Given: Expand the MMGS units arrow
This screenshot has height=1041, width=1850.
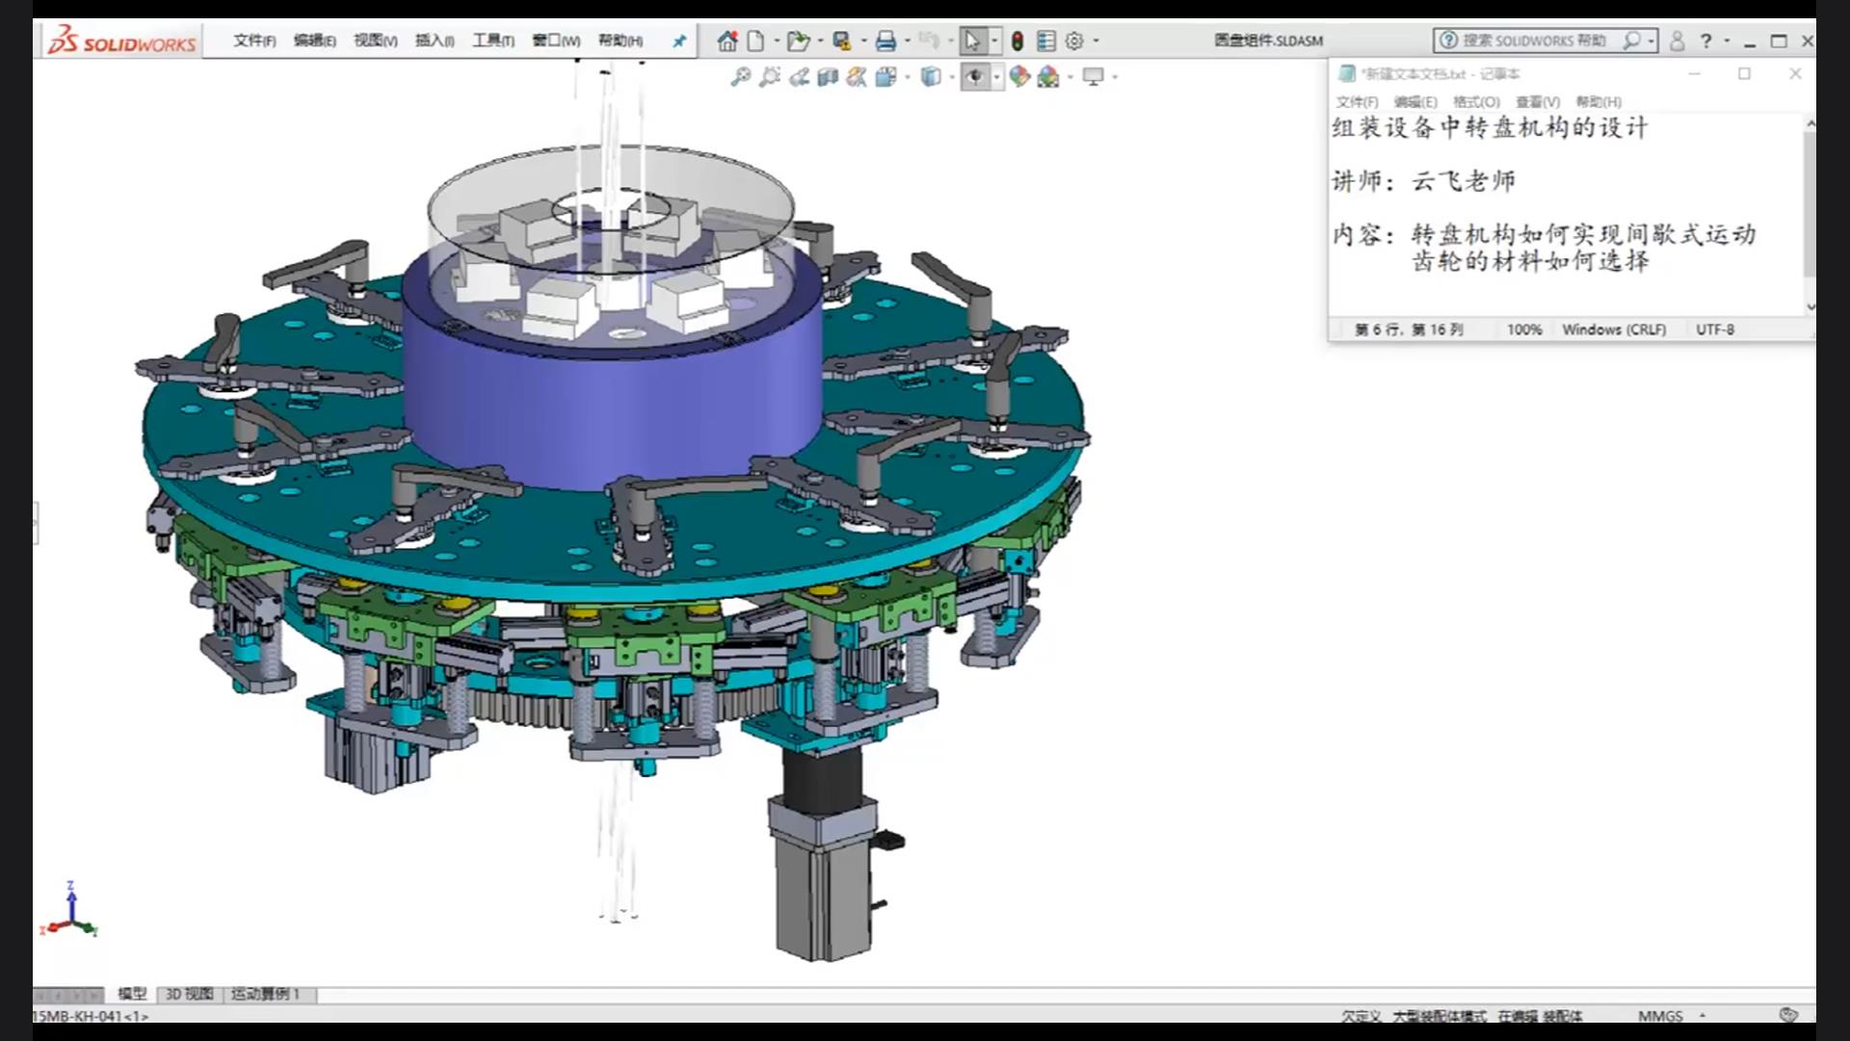Looking at the screenshot, I should (1703, 1016).
